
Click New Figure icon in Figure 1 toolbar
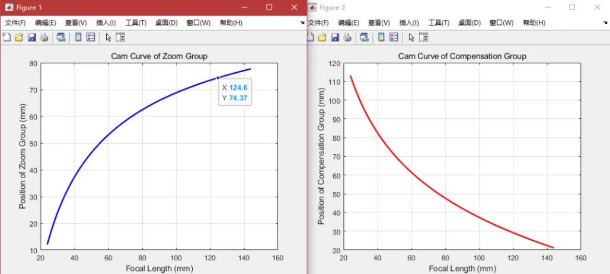pos(7,37)
